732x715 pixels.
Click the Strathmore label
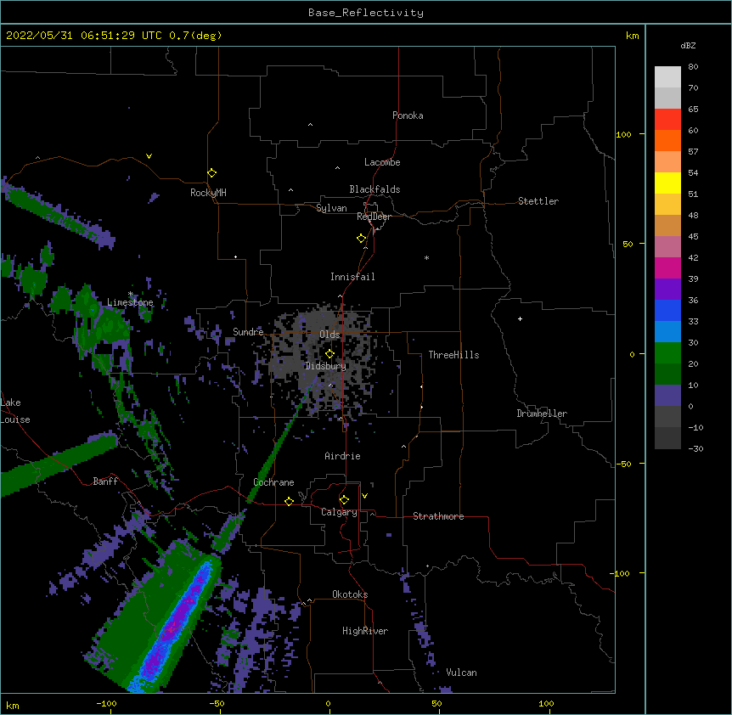(x=438, y=516)
